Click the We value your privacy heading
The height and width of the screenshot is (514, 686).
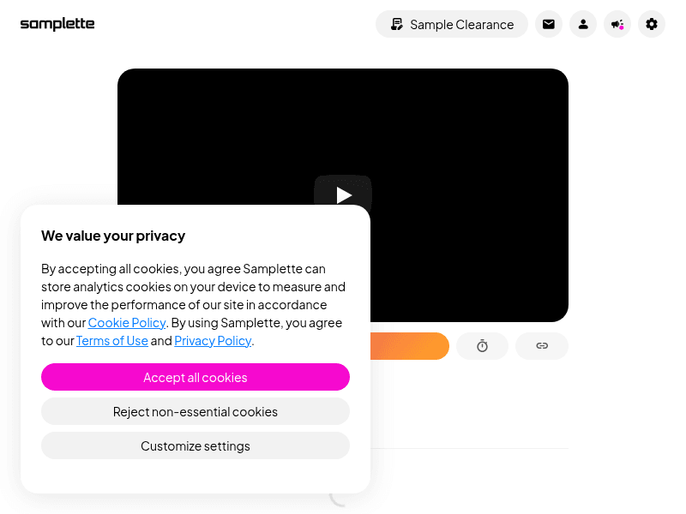(x=113, y=236)
